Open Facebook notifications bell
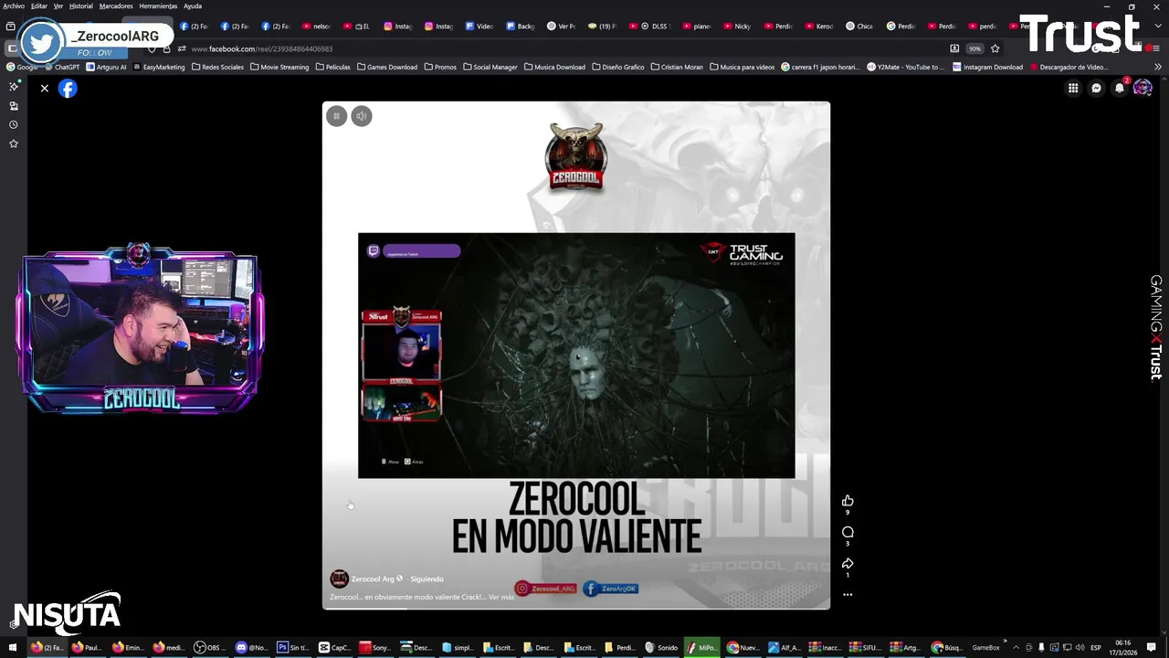The height and width of the screenshot is (658, 1169). pyautogui.click(x=1120, y=89)
